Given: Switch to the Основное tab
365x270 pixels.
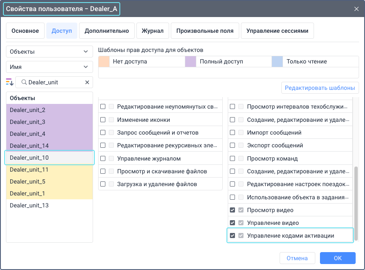Looking at the screenshot, I should pyautogui.click(x=25, y=30).
